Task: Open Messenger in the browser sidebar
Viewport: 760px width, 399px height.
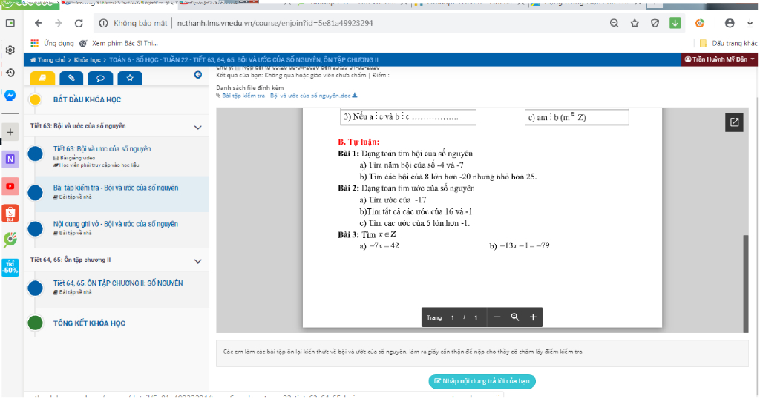Action: (10, 96)
